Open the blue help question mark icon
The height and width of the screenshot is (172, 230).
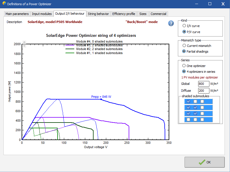[x=171, y=23]
